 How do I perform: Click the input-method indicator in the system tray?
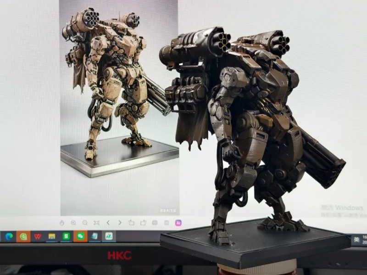tap(356, 240)
